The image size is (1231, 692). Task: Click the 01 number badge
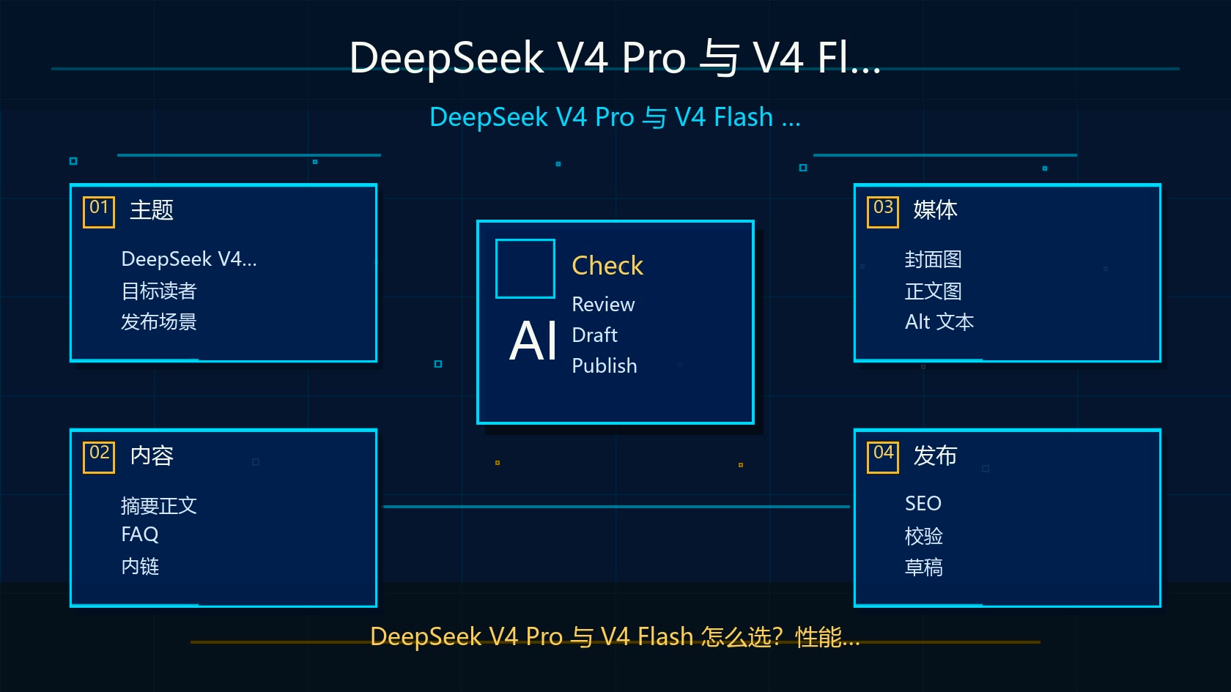point(99,212)
